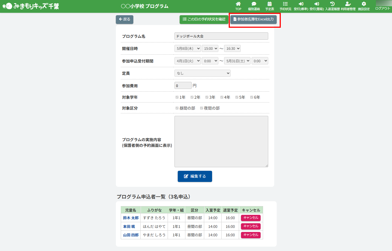
Task: Open 入退室履歴 history icon
Action: [x=332, y=4]
